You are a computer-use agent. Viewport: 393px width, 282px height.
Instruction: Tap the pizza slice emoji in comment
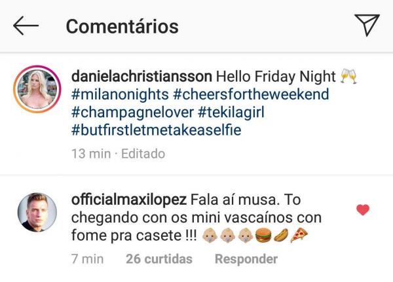click(299, 236)
